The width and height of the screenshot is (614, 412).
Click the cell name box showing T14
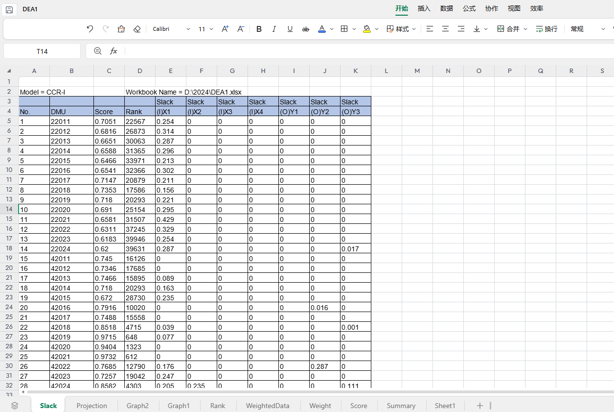coord(42,51)
